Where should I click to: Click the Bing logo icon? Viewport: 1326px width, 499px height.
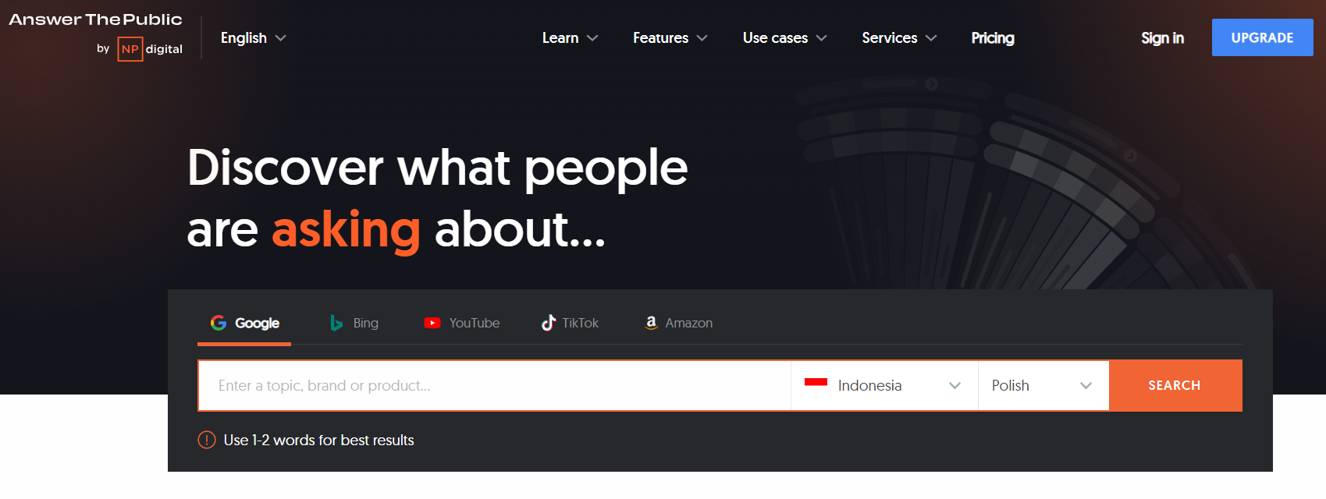click(x=336, y=323)
